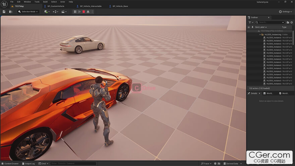Open the Window menu
This screenshot has width=295, height=166.
point(27,2)
